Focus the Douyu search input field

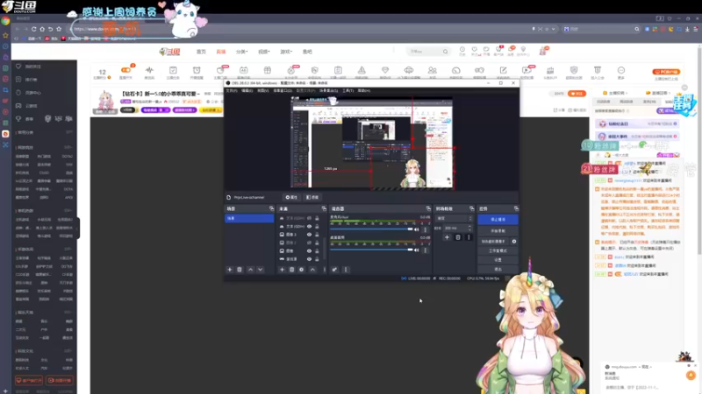424,52
